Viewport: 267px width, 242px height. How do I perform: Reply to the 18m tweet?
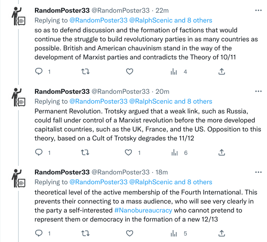(x=39, y=233)
